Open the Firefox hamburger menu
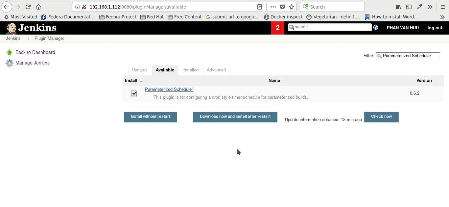This screenshot has height=207, width=449. point(442,7)
